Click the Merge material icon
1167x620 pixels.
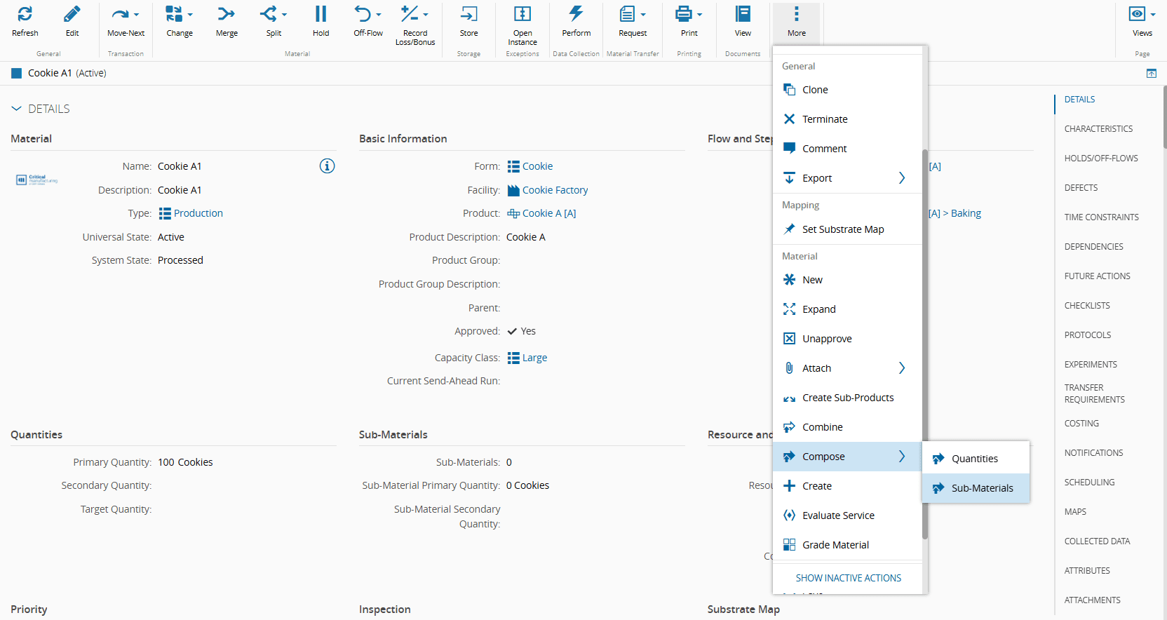click(227, 15)
